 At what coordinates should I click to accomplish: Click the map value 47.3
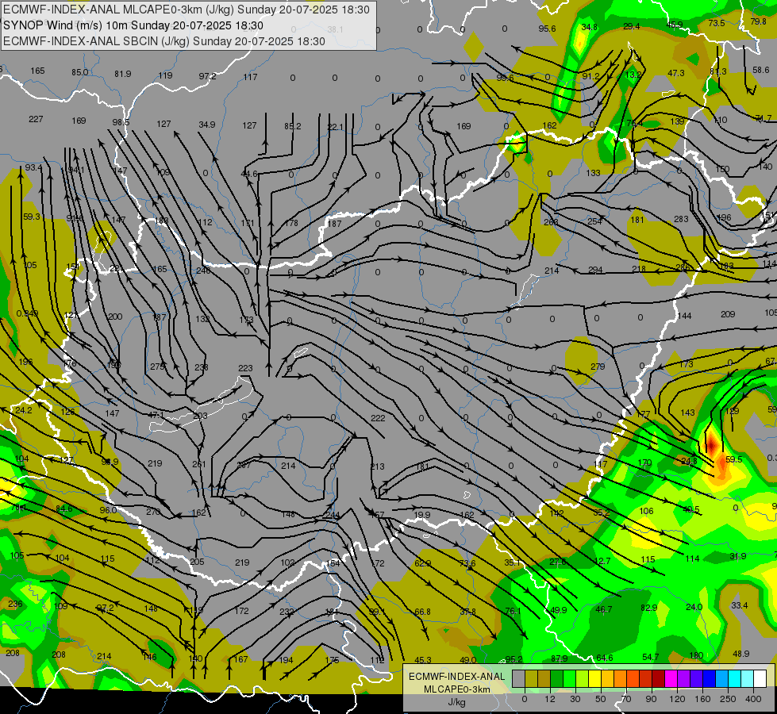[x=676, y=73]
